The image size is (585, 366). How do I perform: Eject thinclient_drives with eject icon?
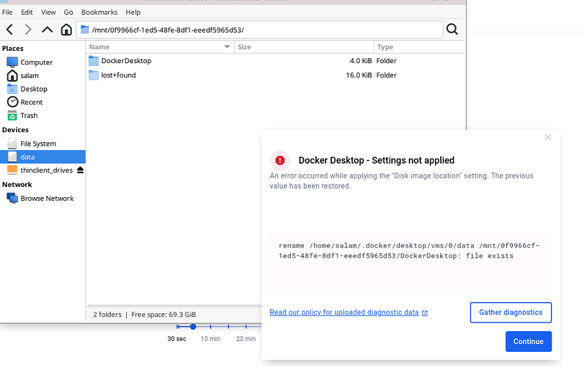click(80, 170)
